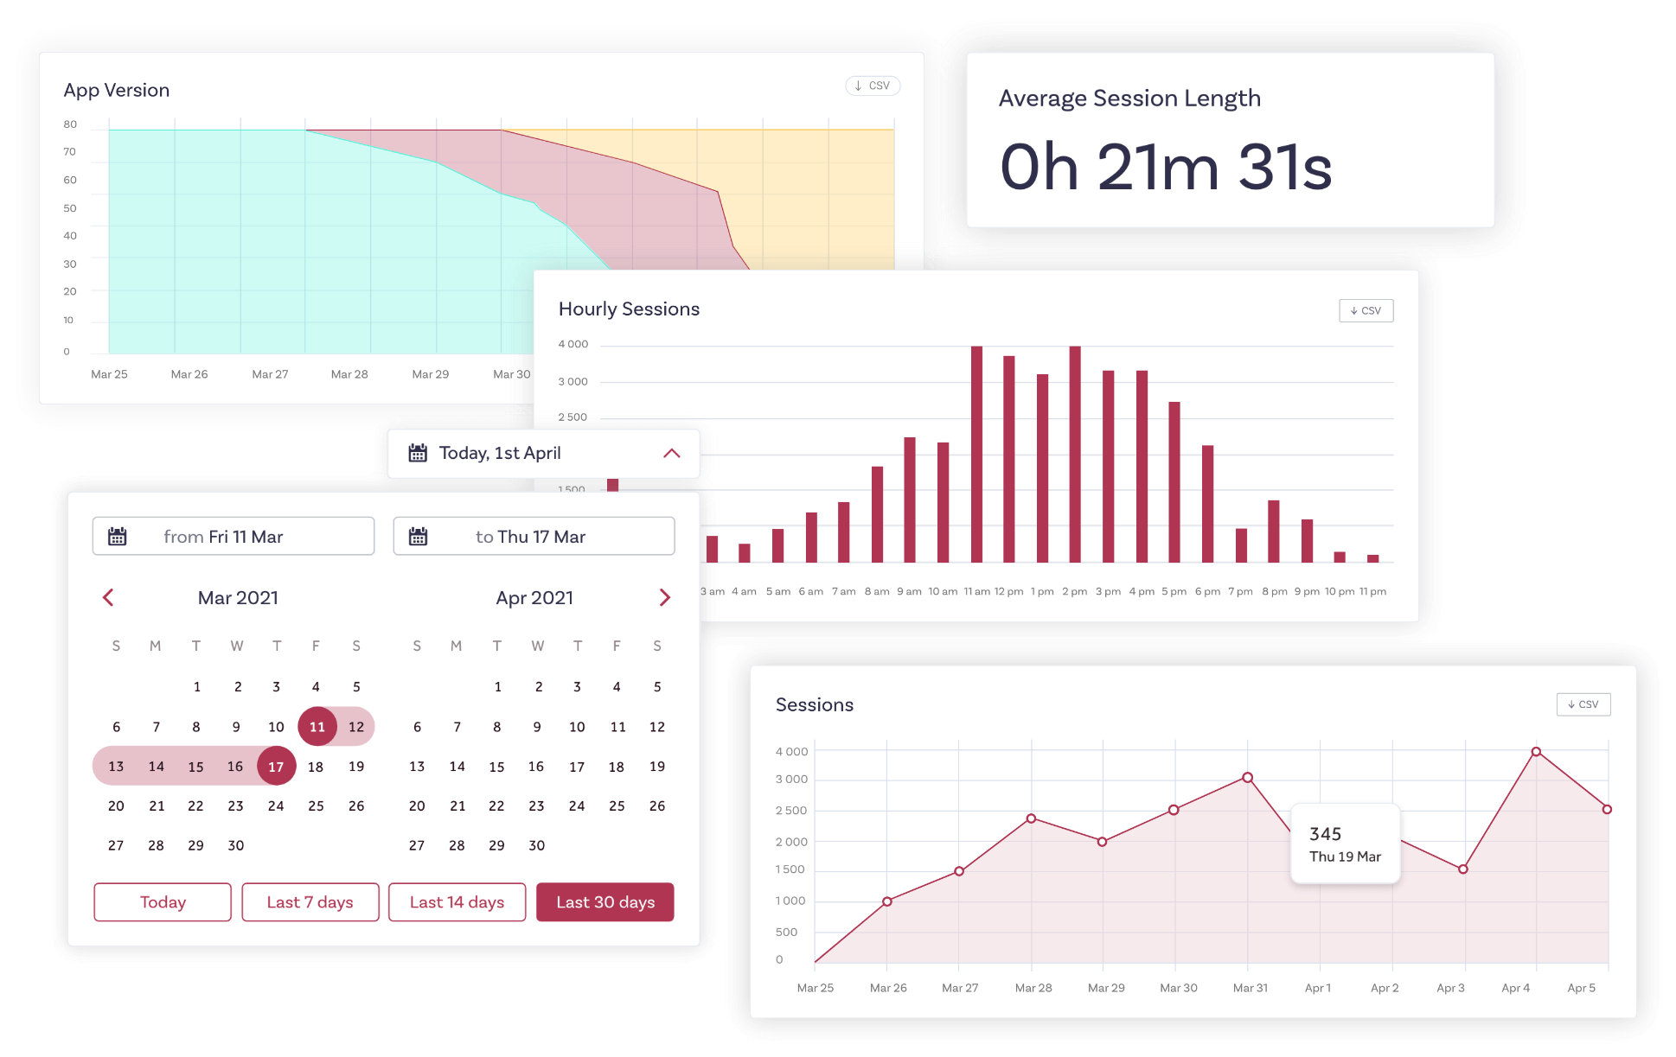Screen dimensions: 1676x1057
Task: Pick April 26 in the calendar
Action: tap(657, 805)
